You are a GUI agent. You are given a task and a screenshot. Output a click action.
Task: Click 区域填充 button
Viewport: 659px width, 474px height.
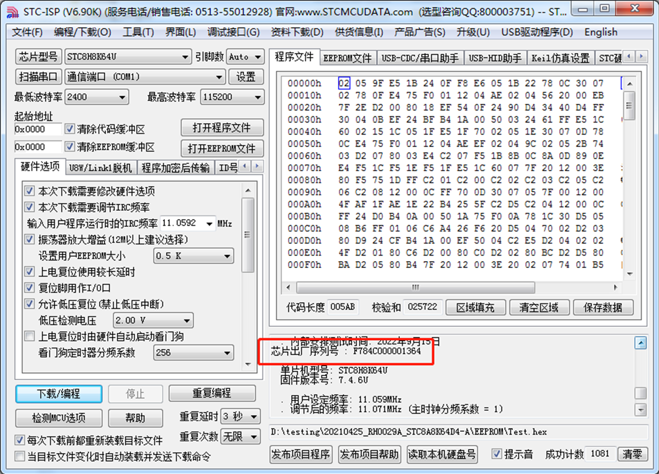click(x=475, y=308)
